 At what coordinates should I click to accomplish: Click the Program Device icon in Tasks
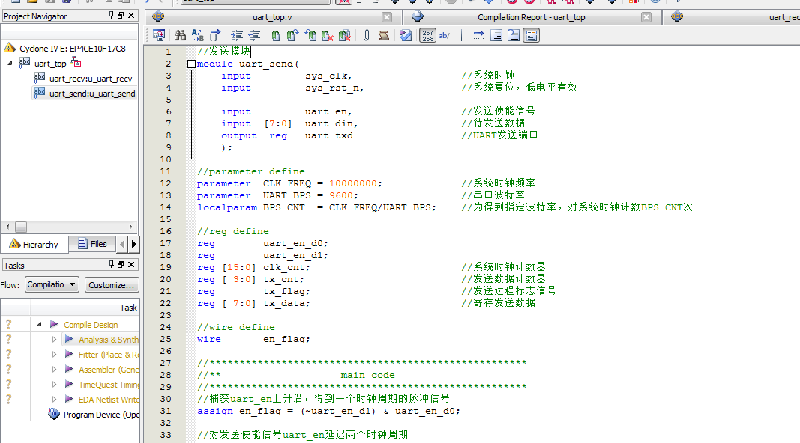[x=54, y=415]
